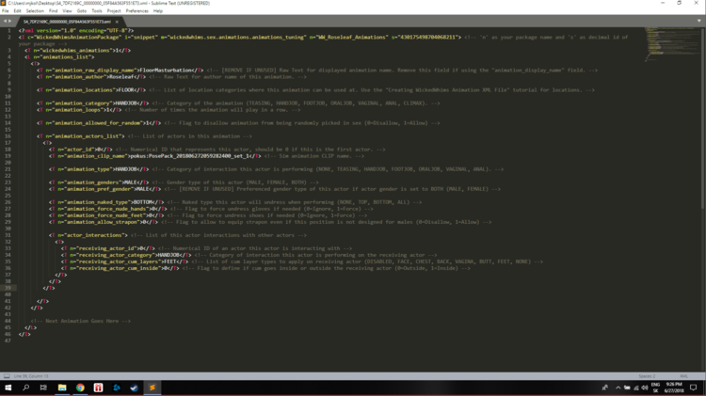This screenshot has height=396, width=706.
Task: Click the battery icon in system tray
Action: click(x=627, y=388)
